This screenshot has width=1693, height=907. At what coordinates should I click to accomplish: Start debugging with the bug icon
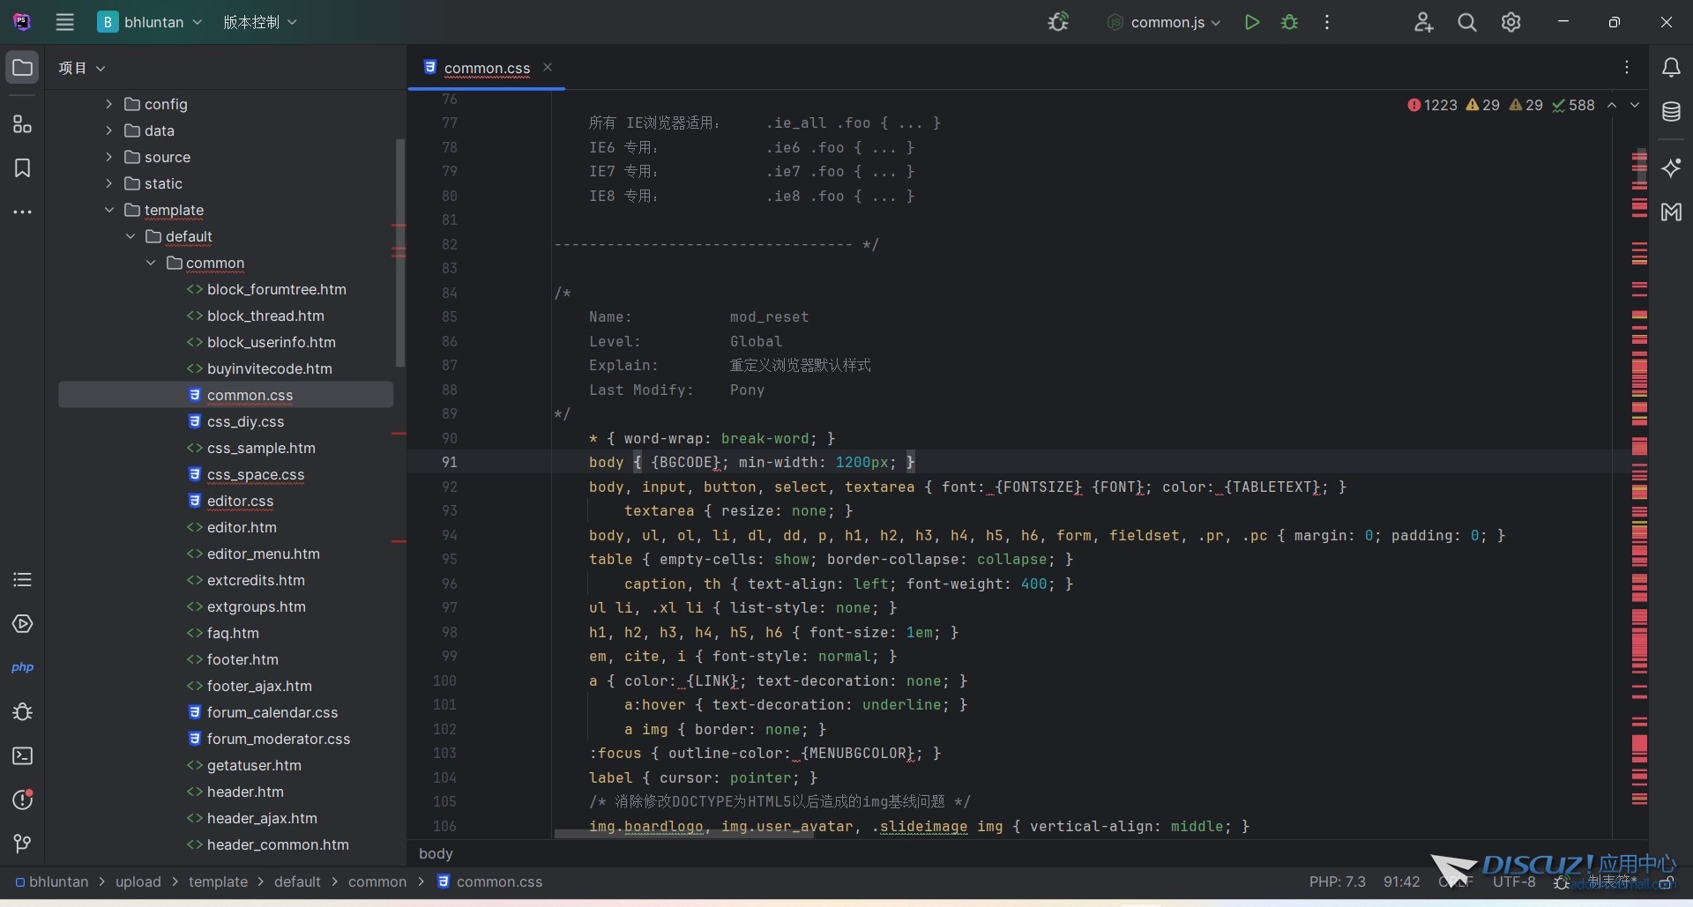pos(1289,22)
